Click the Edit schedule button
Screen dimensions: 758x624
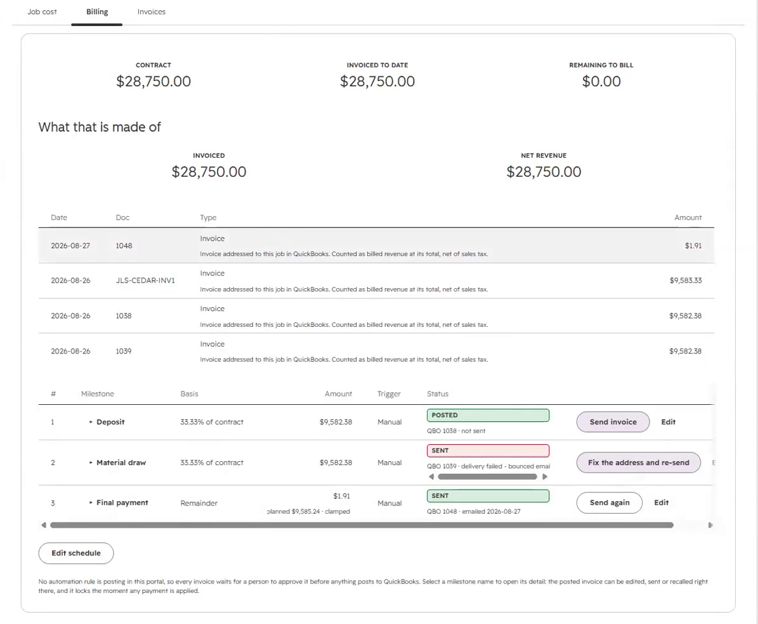[x=76, y=554]
